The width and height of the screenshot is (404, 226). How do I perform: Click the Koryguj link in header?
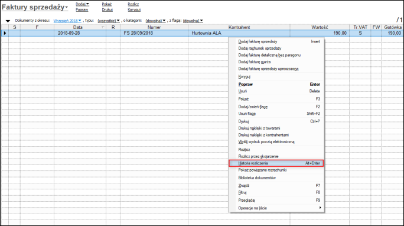click(x=134, y=10)
